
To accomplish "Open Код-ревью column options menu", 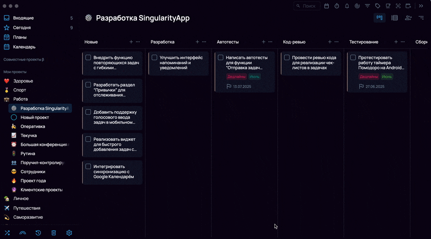I will pos(337,42).
